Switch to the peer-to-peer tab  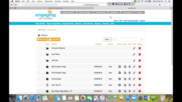[x=85, y=12]
